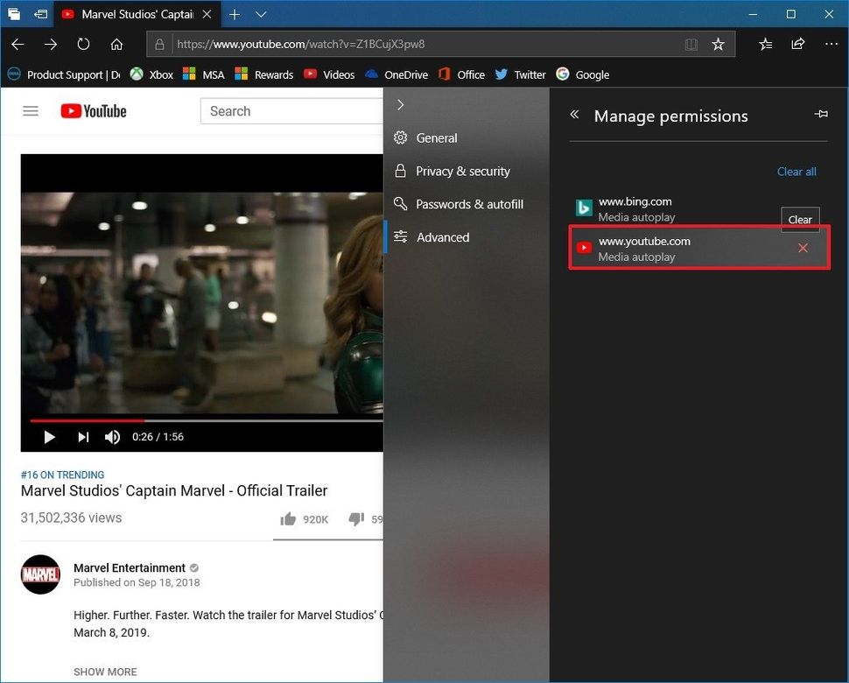Collapse Manage permissions with the back chevron
The height and width of the screenshot is (683, 849).
(575, 114)
